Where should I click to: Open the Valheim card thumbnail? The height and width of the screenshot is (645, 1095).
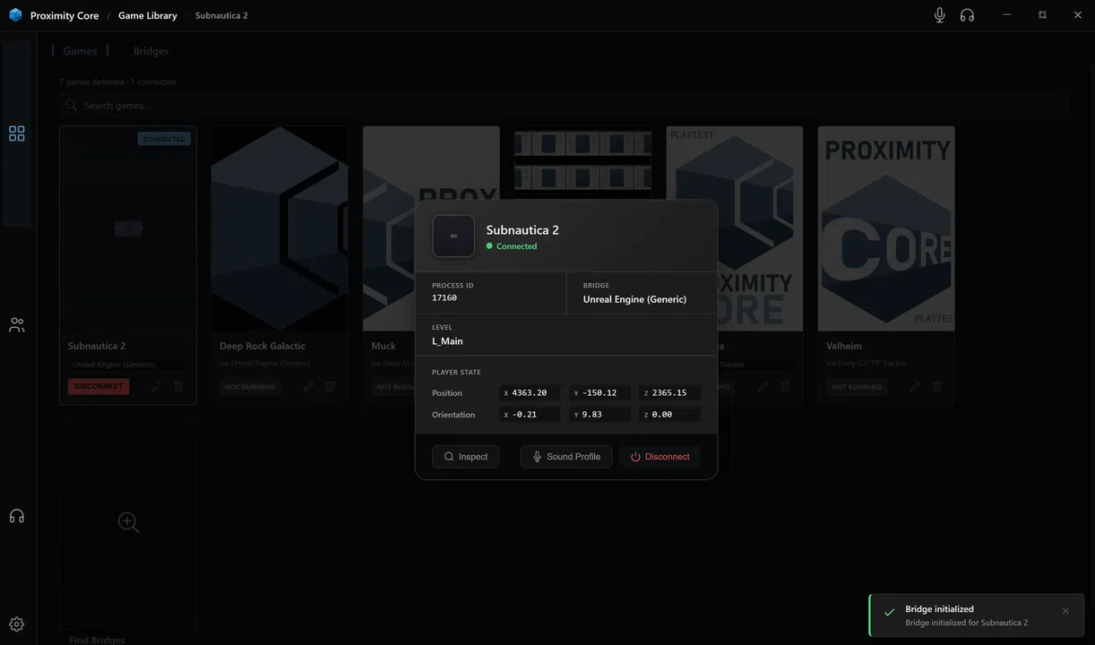(x=886, y=229)
